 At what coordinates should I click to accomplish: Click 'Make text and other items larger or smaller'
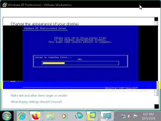click(39, 96)
